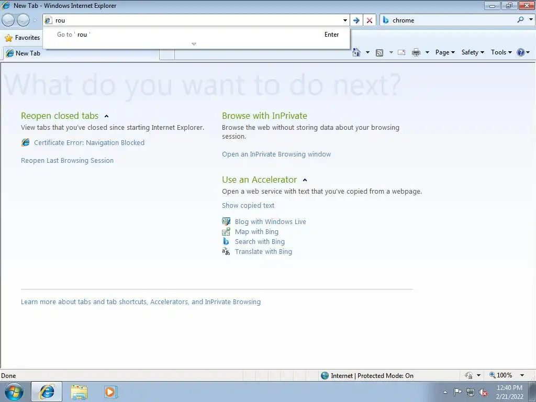Screen dimensions: 536x402
Task: Collapse the Reopen closed tabs section
Action: (106, 116)
